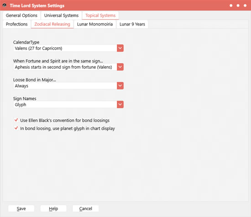
Task: Switch to the Lunar 9 Years tab
Action: [x=132, y=24]
